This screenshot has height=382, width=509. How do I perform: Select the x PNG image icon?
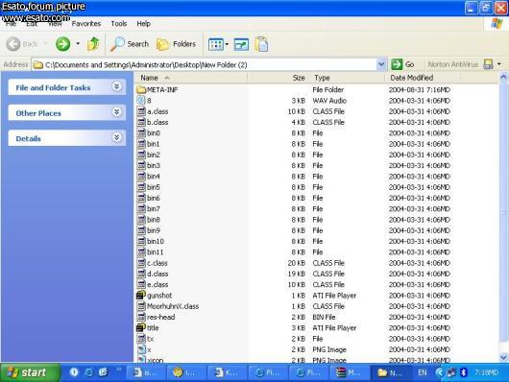pyautogui.click(x=141, y=349)
